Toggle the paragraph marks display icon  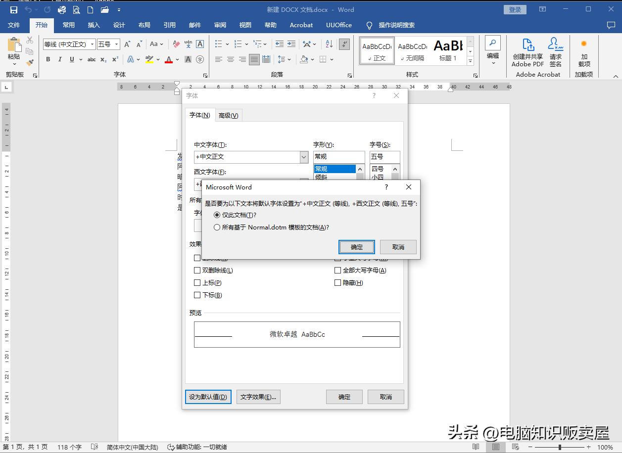pos(344,44)
